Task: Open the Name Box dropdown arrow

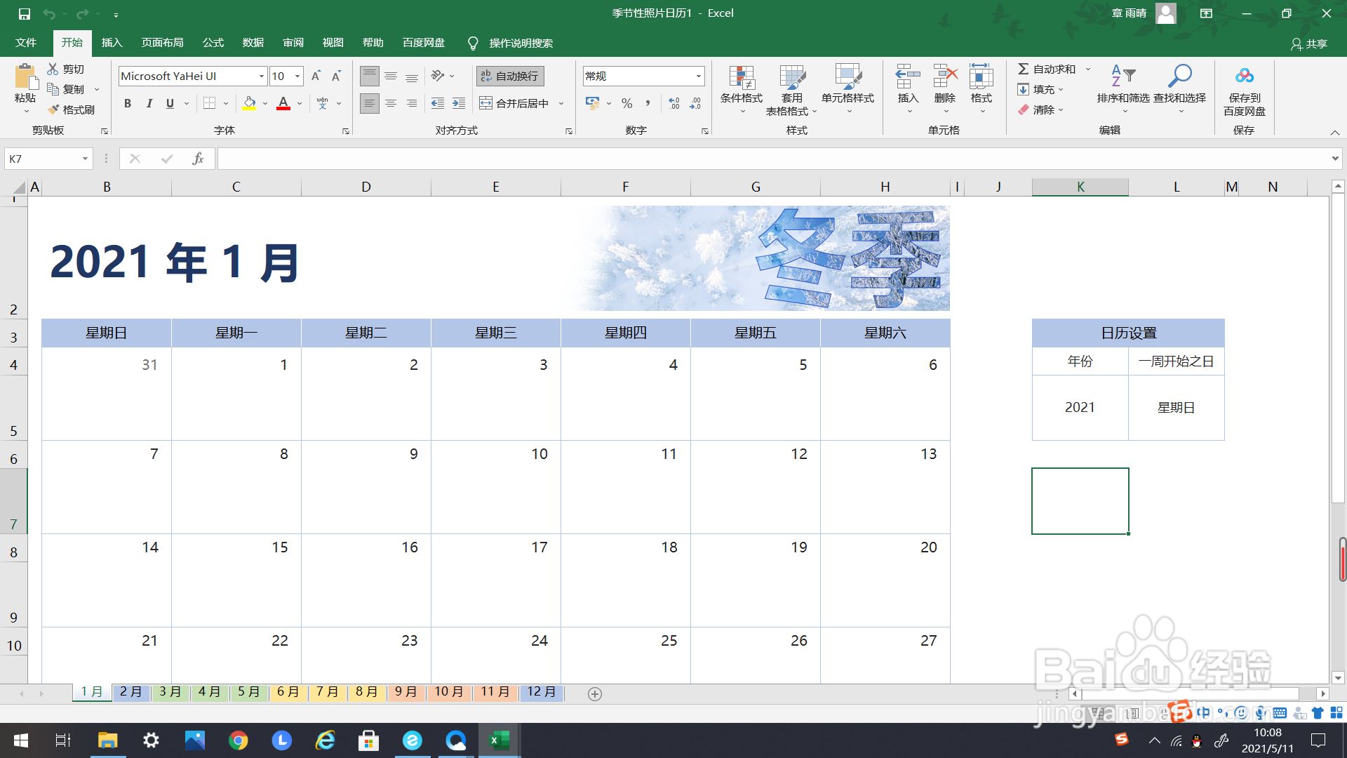Action: (x=85, y=159)
